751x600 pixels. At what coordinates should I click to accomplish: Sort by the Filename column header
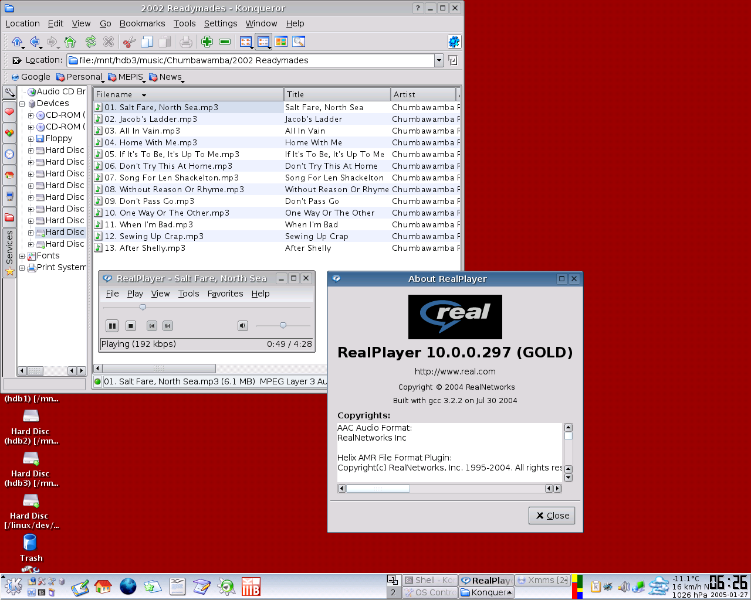(188, 94)
